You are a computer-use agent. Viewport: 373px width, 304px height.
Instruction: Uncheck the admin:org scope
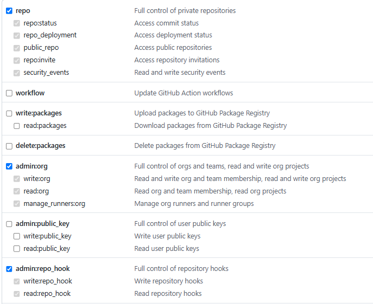[9, 166]
